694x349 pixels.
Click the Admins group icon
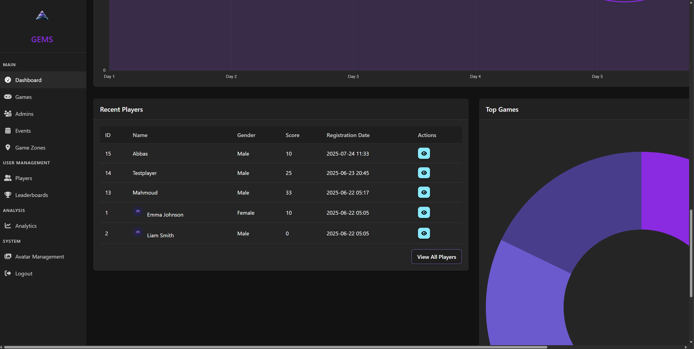click(x=8, y=114)
